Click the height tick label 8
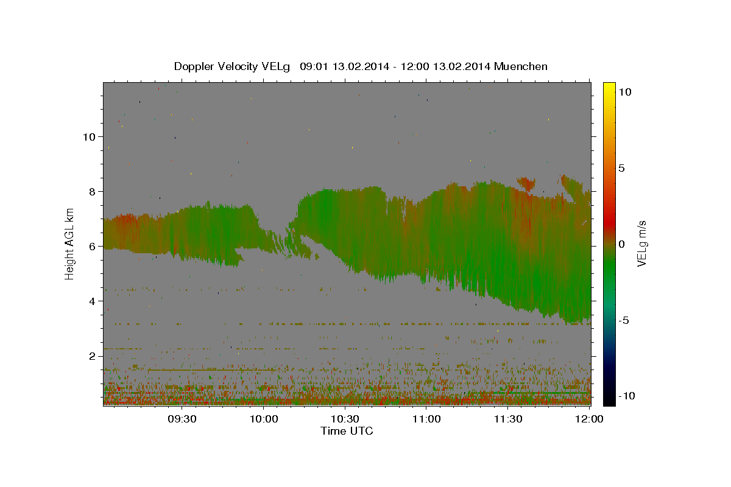 point(91,192)
